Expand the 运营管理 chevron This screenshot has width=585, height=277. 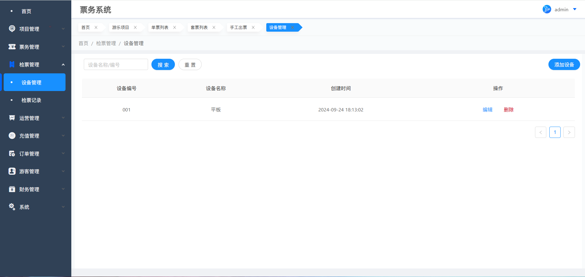63,118
